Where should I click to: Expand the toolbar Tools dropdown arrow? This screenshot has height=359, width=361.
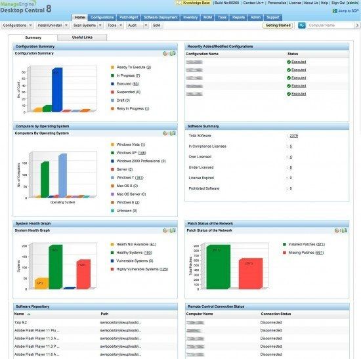click(x=121, y=26)
